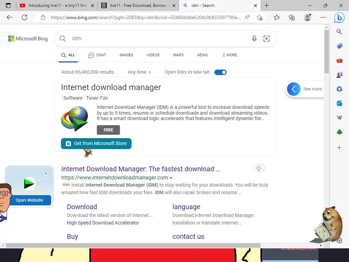This screenshot has height=262, width=349.
Task: Reload the page with the refresh icon
Action: pyautogui.click(x=25, y=17)
